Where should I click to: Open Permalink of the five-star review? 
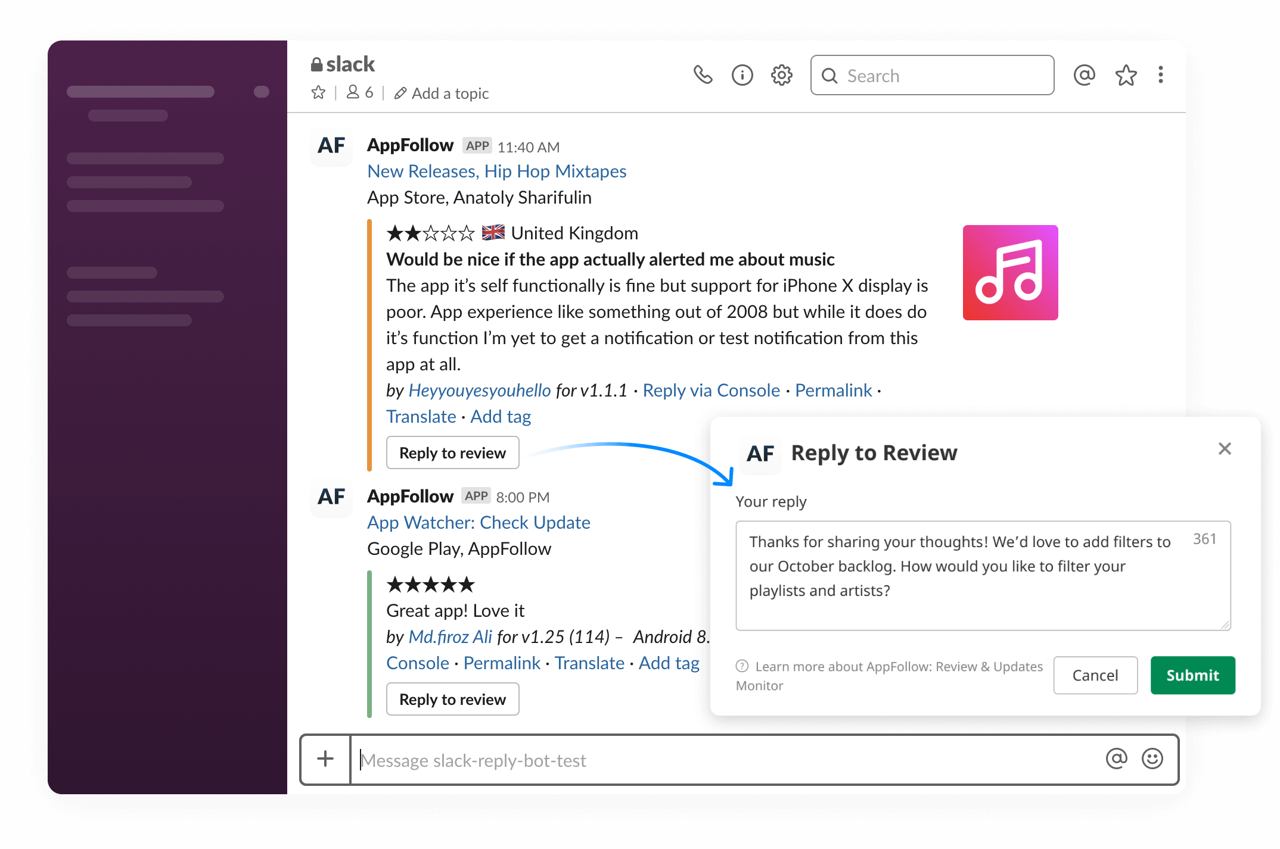pos(502,663)
